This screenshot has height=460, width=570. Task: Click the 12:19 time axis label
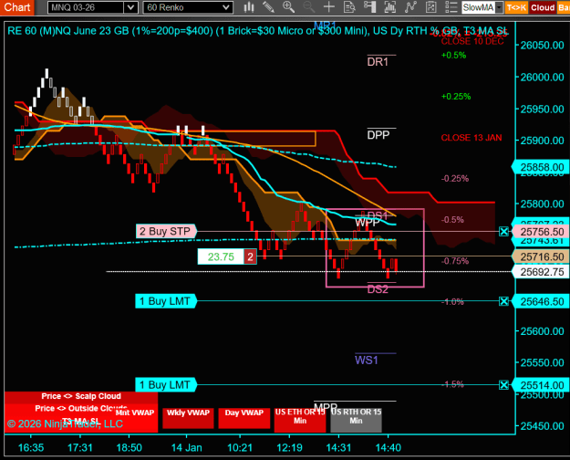(289, 447)
